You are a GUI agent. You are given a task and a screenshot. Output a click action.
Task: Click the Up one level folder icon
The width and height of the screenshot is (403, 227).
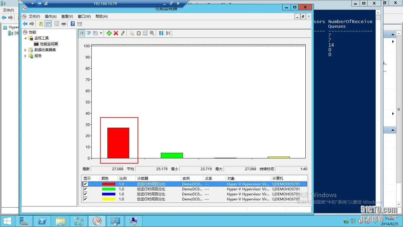pyautogui.click(x=41, y=24)
